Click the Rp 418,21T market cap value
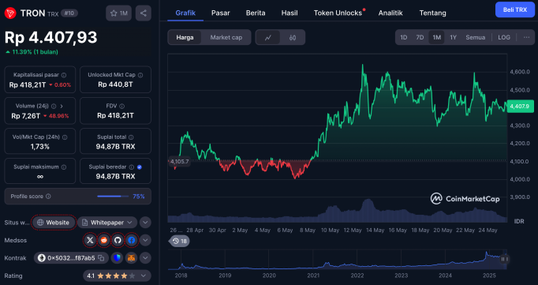Image resolution: width=538 pixels, height=285 pixels. point(27,84)
